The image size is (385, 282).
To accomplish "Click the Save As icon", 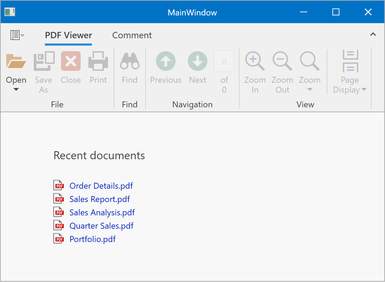I will click(44, 61).
